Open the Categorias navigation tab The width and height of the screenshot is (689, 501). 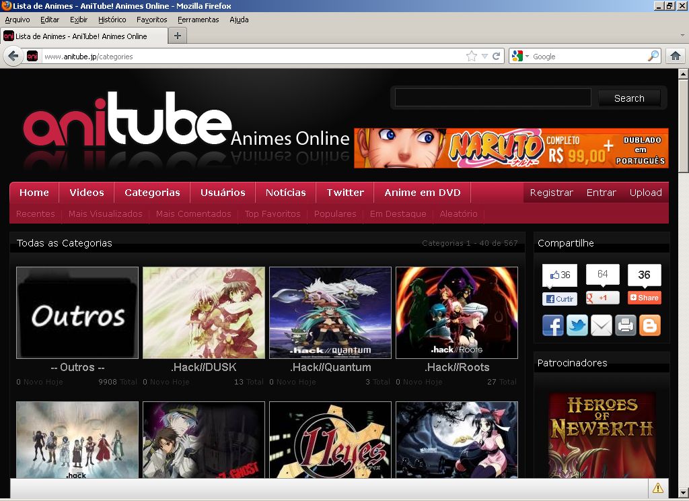click(x=152, y=193)
